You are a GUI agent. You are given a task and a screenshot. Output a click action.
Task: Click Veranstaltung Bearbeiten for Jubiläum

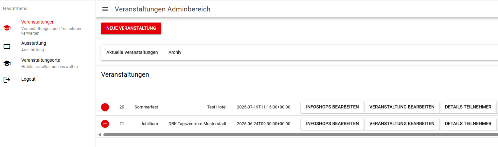(402, 124)
